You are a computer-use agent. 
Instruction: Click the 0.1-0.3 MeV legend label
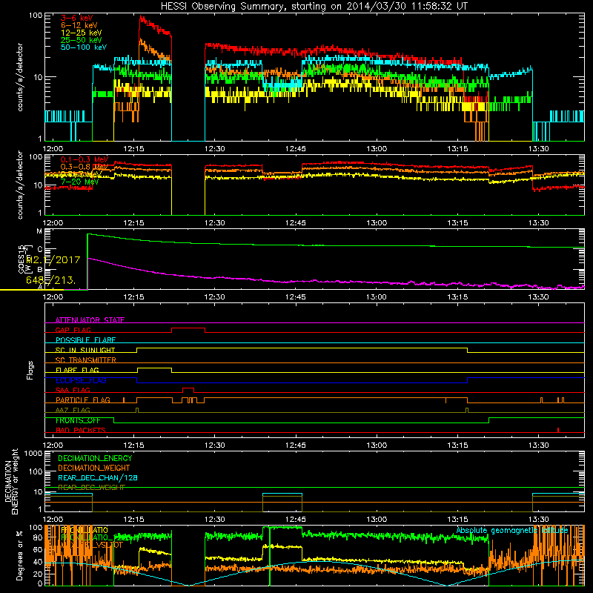pyautogui.click(x=85, y=159)
